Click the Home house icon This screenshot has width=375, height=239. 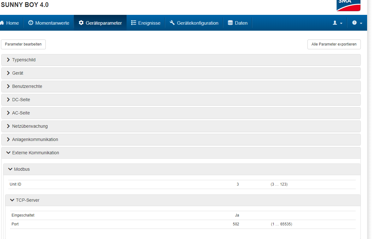click(2, 23)
